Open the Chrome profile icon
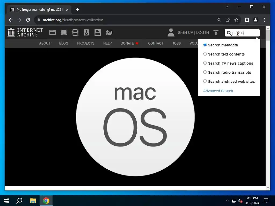 coord(256,20)
